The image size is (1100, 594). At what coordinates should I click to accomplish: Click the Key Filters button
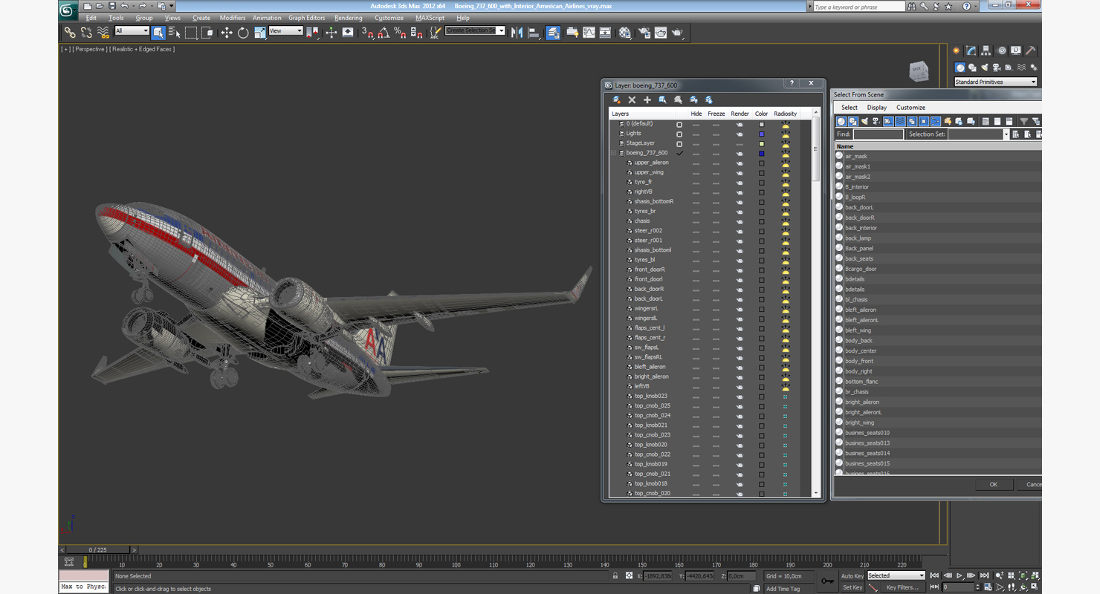[x=902, y=587]
